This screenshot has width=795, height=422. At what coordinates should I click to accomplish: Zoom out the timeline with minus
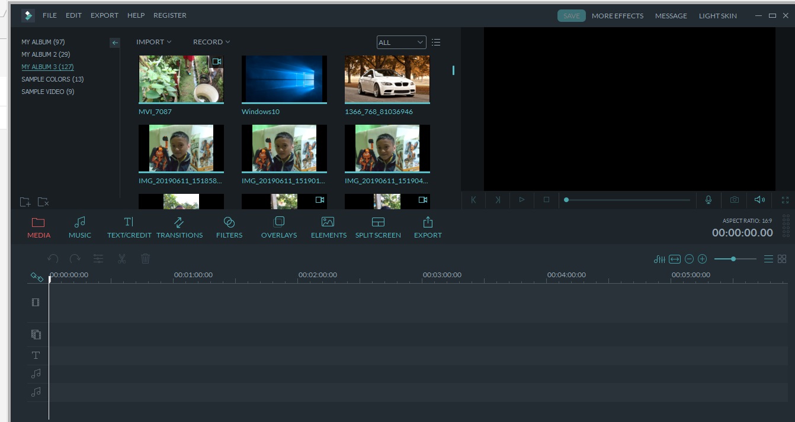coord(689,259)
